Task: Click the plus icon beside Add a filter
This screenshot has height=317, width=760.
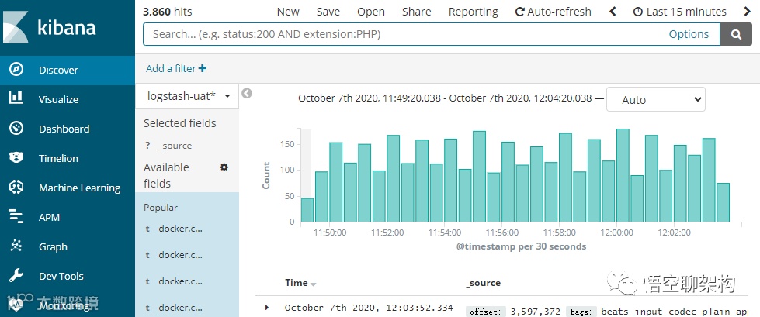Action: coord(203,68)
